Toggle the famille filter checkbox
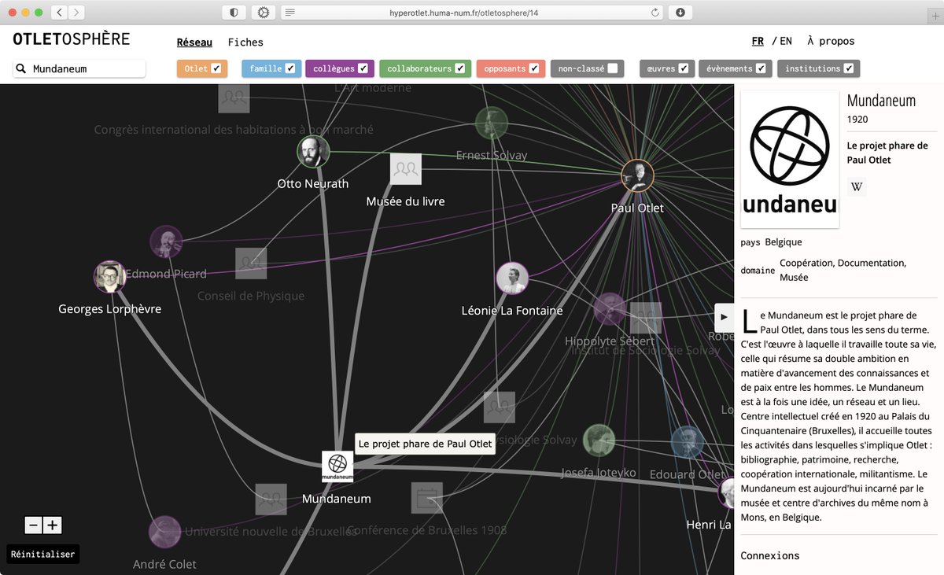The width and height of the screenshot is (944, 575). click(290, 68)
